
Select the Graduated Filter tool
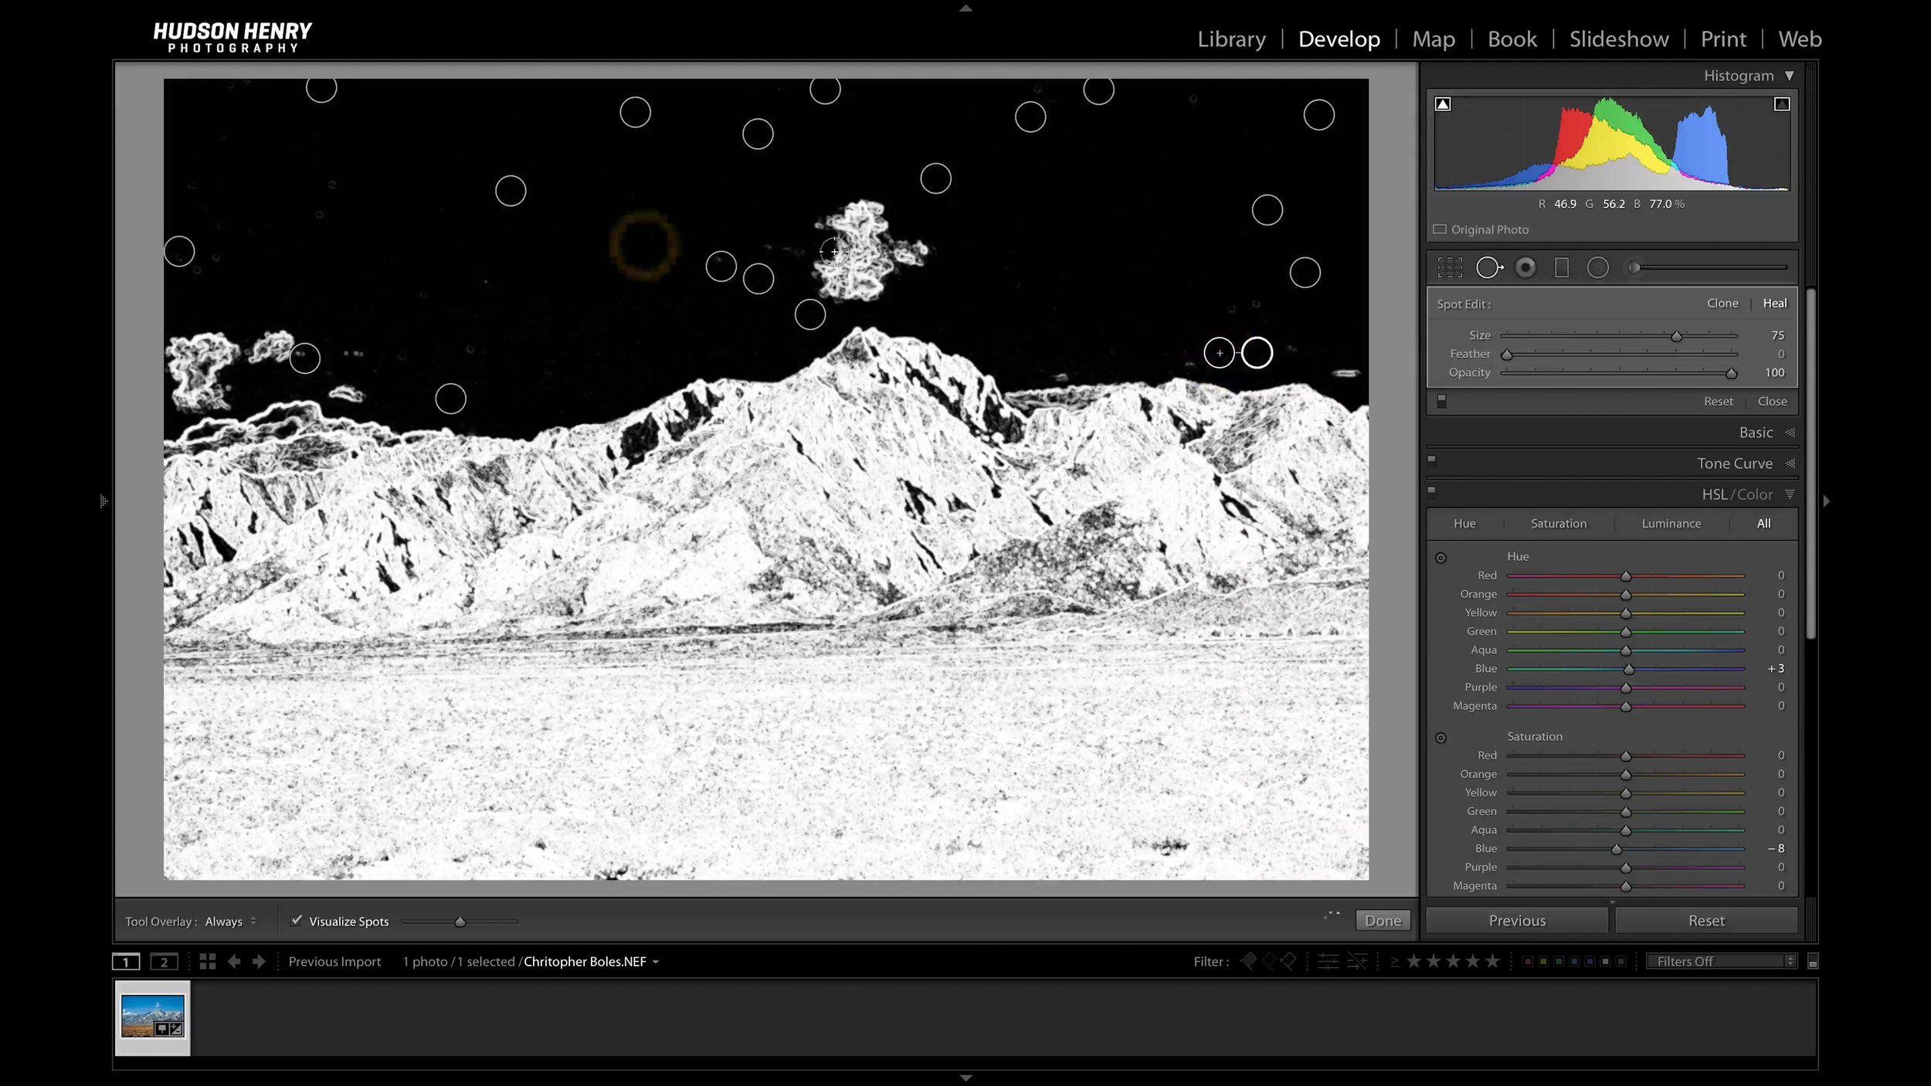(1561, 267)
